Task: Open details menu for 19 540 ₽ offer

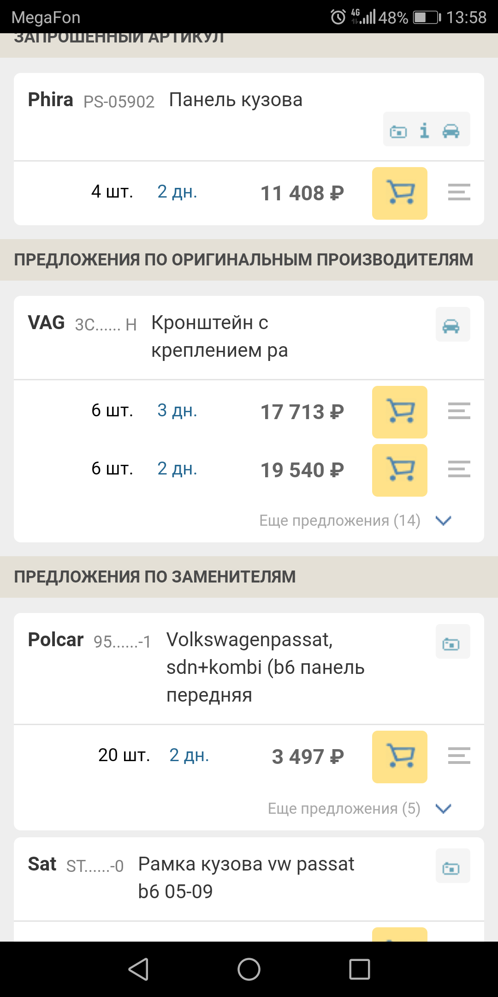Action: pyautogui.click(x=459, y=469)
